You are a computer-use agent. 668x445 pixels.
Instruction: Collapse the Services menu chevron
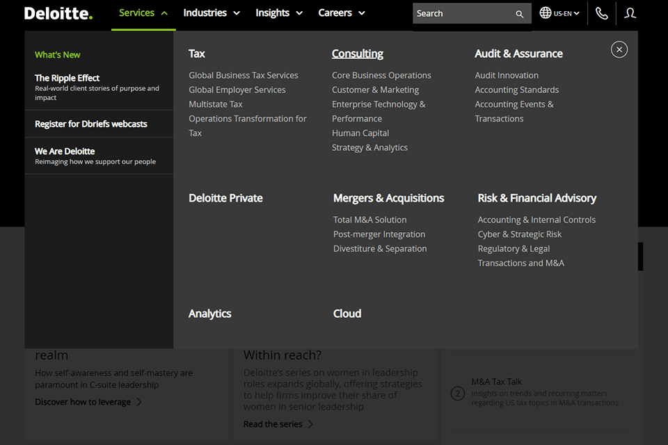pos(164,13)
